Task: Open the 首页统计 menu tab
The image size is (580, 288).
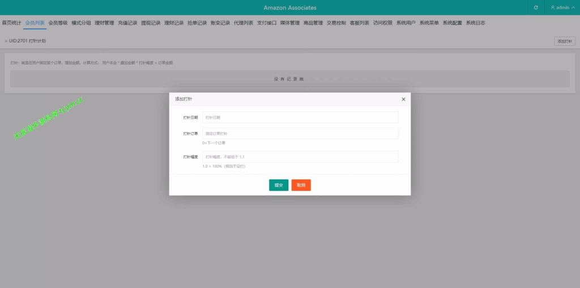Action: pos(11,23)
